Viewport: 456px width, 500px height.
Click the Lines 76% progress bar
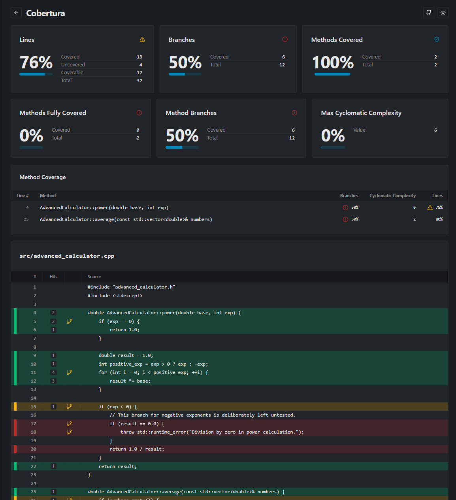[x=36, y=74]
